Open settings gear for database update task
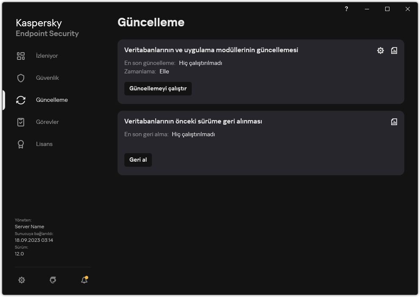 coord(381,50)
